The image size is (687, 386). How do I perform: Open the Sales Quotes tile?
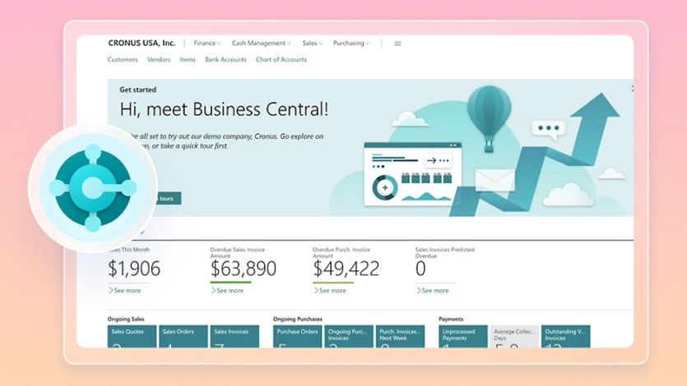point(132,336)
